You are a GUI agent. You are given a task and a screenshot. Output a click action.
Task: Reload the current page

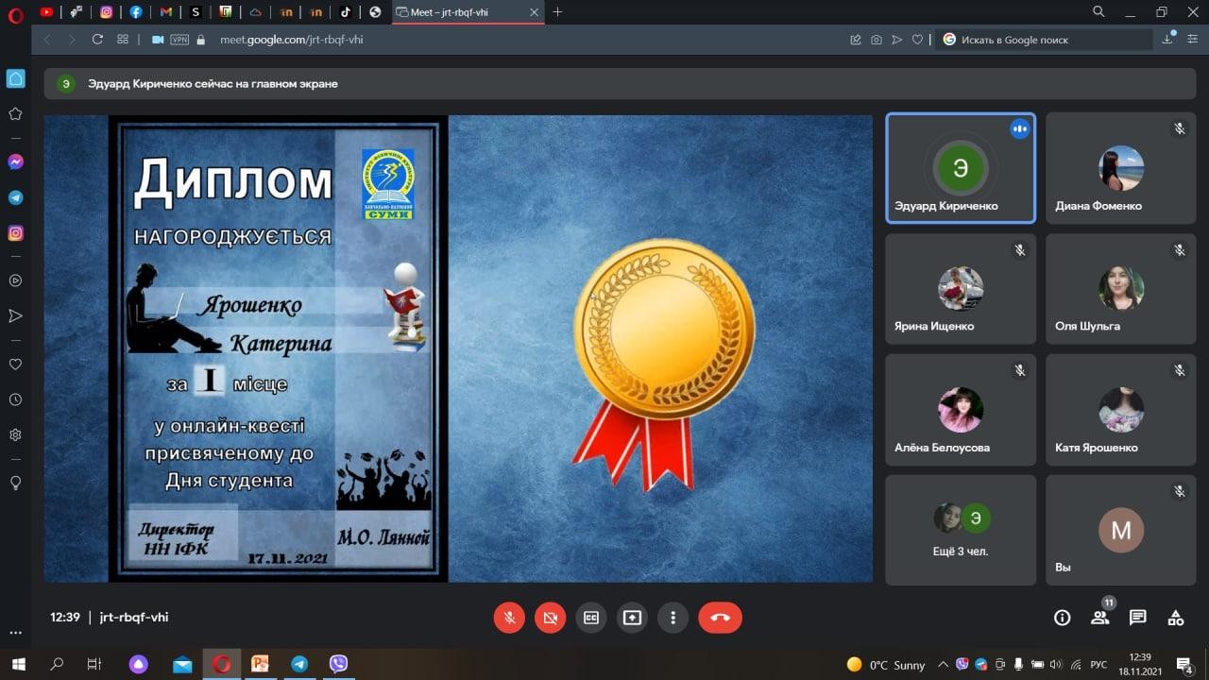[x=97, y=40]
